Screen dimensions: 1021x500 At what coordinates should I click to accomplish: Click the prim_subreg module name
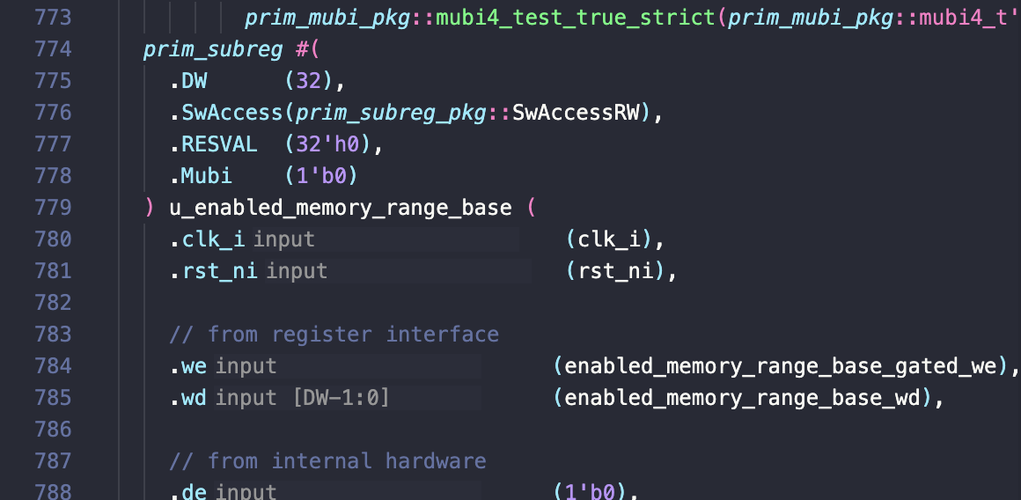coord(213,49)
